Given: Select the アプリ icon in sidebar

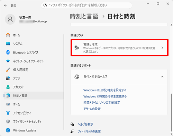Looking at the screenshot, I should click(8, 78).
